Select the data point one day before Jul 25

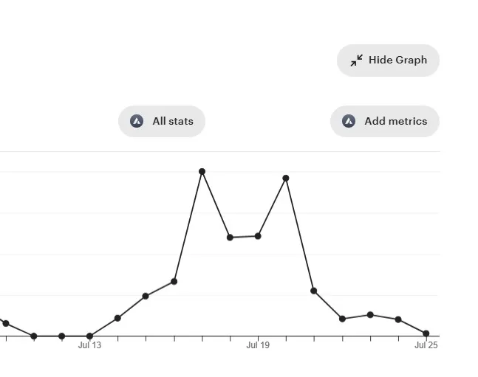pyautogui.click(x=398, y=319)
